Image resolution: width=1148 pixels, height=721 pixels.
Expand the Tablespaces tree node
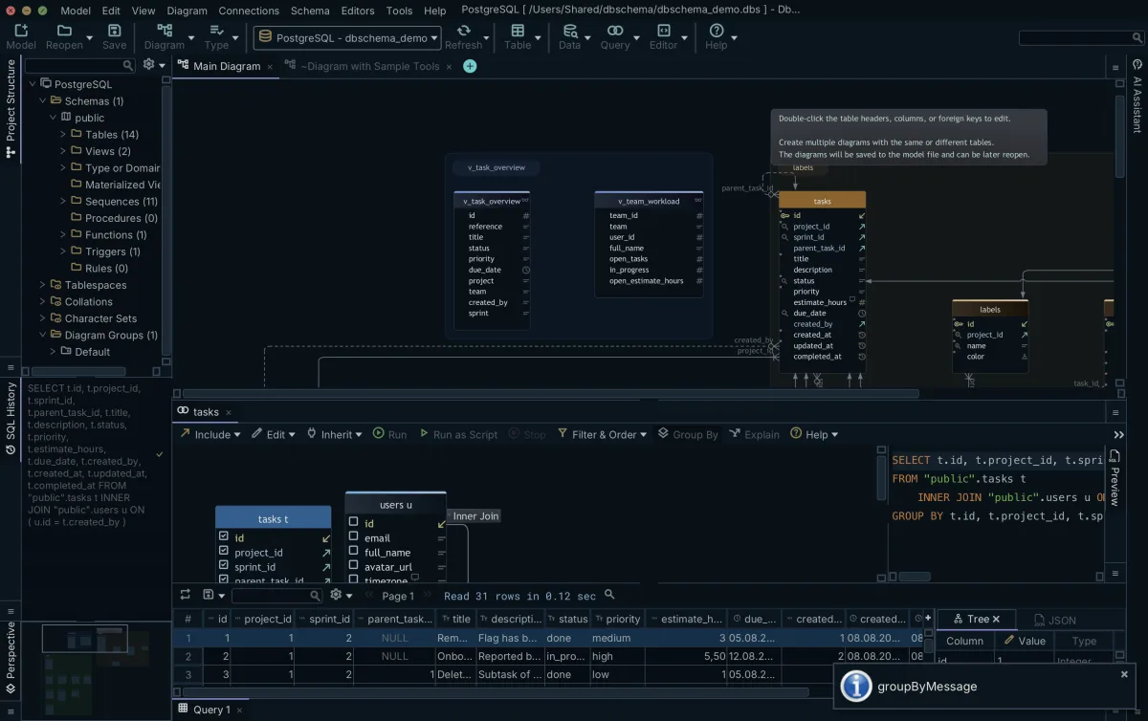coord(43,285)
